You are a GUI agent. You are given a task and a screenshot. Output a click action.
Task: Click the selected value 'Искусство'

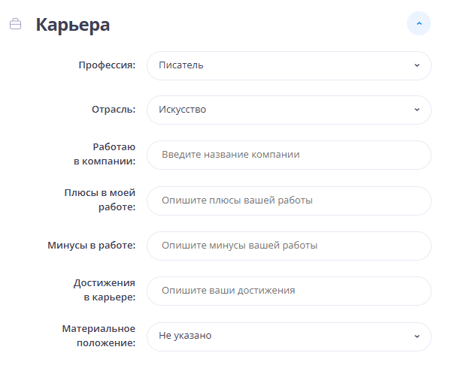point(183,110)
